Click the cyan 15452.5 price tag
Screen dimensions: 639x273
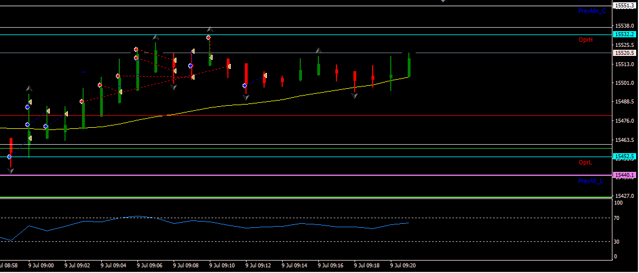[625, 157]
